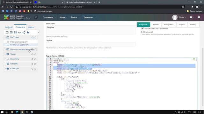Refresh the Категории section
The height and width of the screenshot is (114, 204).
click(x=35, y=69)
